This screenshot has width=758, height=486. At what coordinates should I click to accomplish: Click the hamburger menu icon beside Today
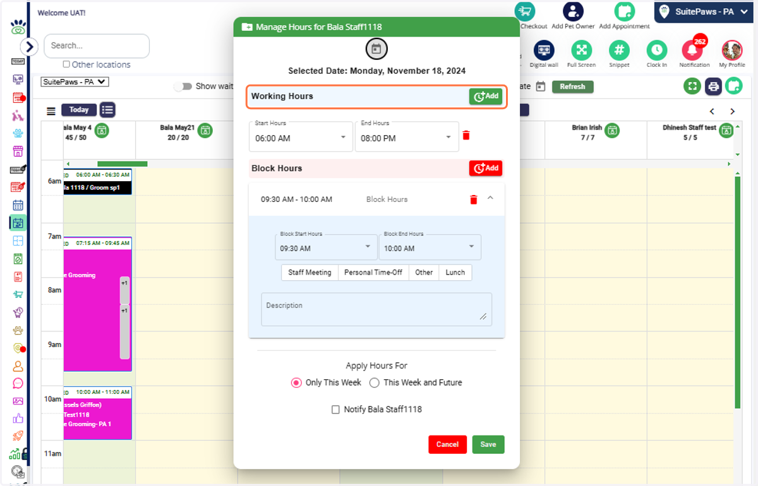click(x=51, y=111)
